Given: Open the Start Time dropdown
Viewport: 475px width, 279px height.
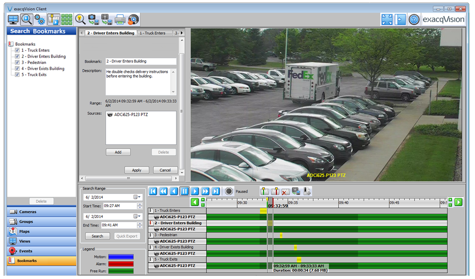Looking at the screenshot, I should 139,206.
